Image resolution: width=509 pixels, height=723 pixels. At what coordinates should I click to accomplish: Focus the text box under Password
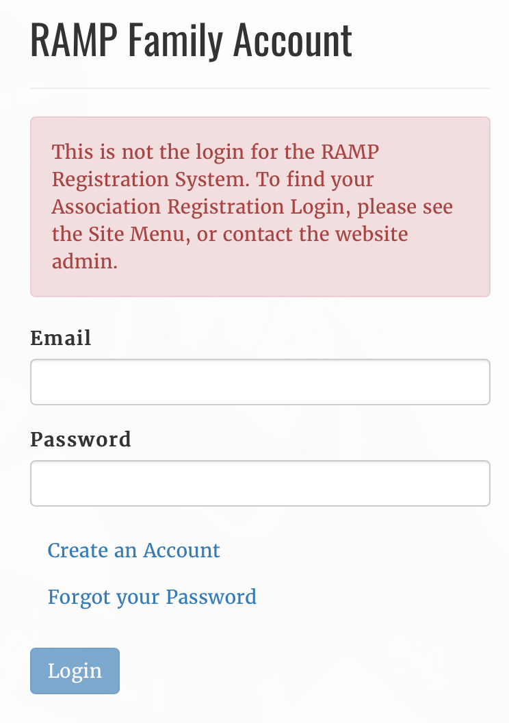[x=260, y=483]
